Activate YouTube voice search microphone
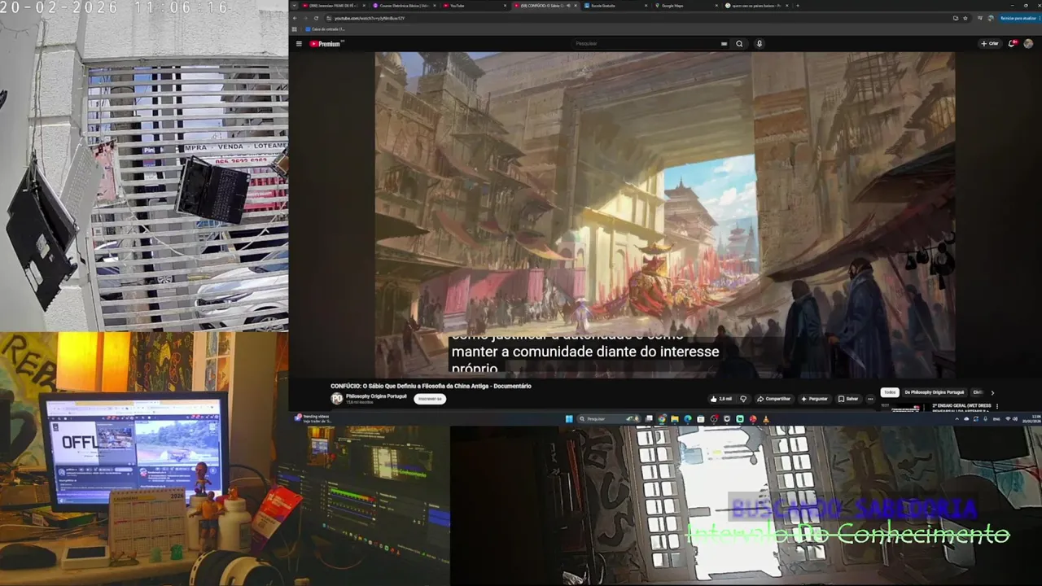Viewport: 1042px width, 586px height. coord(760,43)
